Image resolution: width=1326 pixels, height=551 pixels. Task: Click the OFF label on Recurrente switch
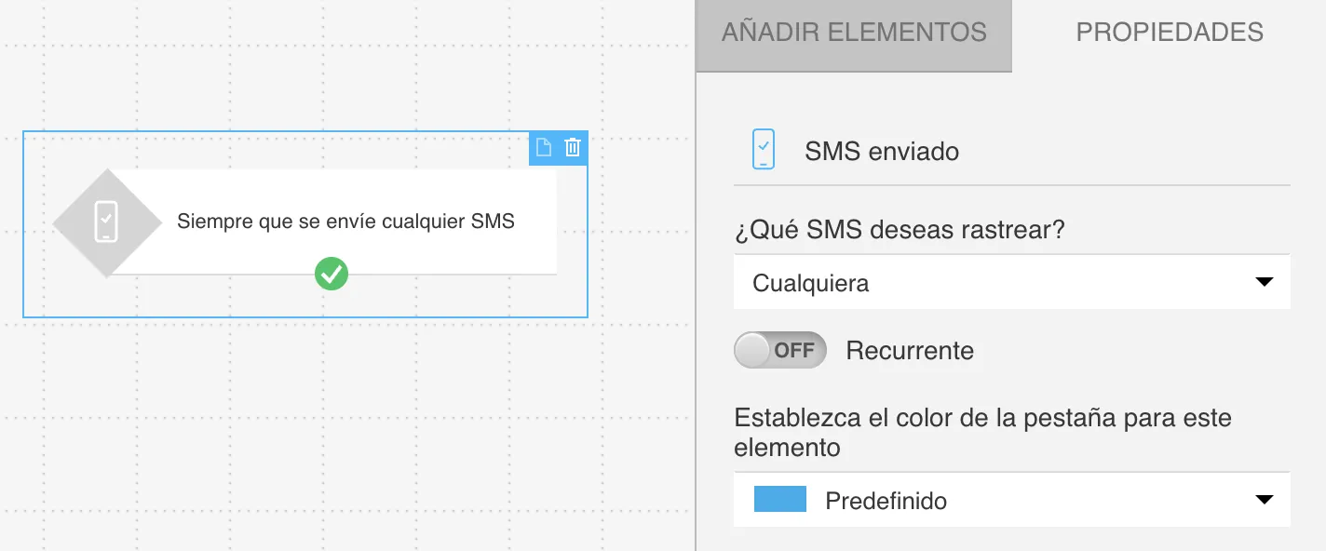[x=794, y=350]
